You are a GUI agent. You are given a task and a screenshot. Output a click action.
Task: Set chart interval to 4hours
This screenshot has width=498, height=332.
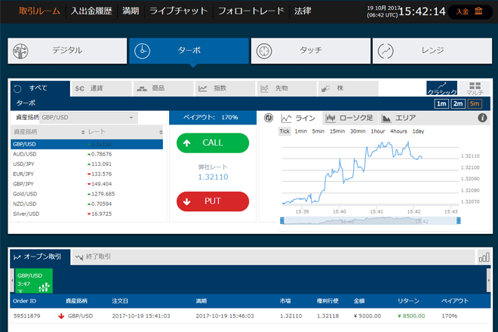398,131
